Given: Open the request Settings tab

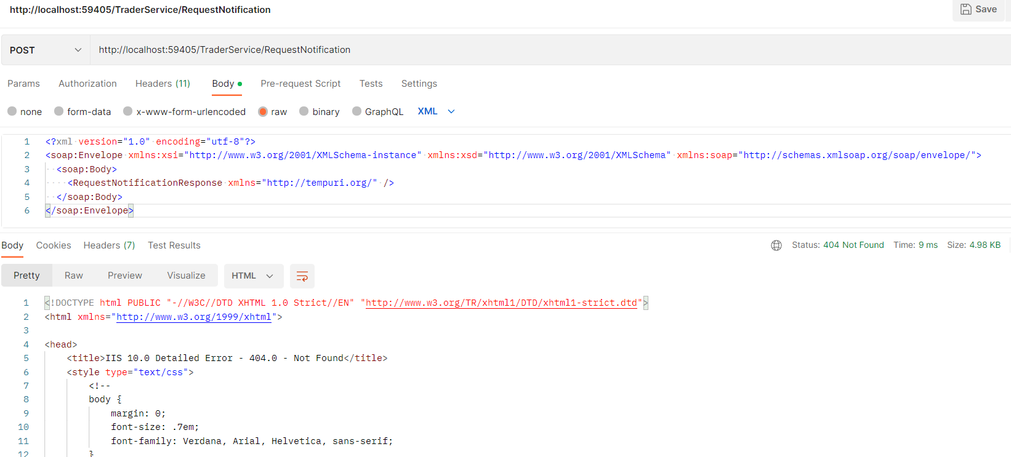Looking at the screenshot, I should (x=419, y=84).
